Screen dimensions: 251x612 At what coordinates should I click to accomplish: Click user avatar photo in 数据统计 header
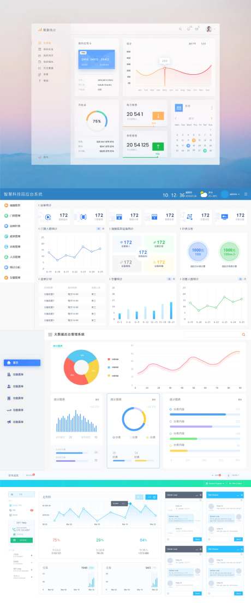[209, 29]
